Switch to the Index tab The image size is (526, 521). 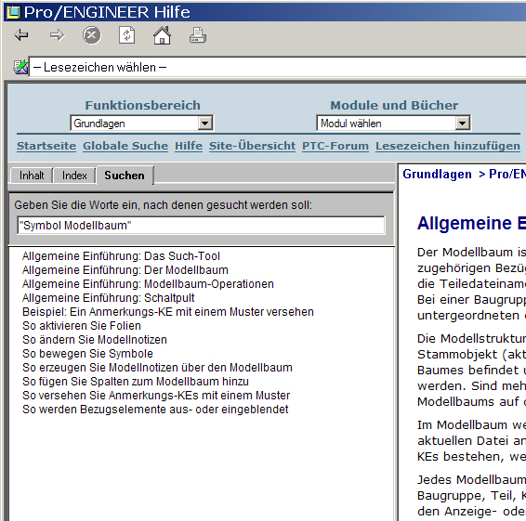click(74, 176)
